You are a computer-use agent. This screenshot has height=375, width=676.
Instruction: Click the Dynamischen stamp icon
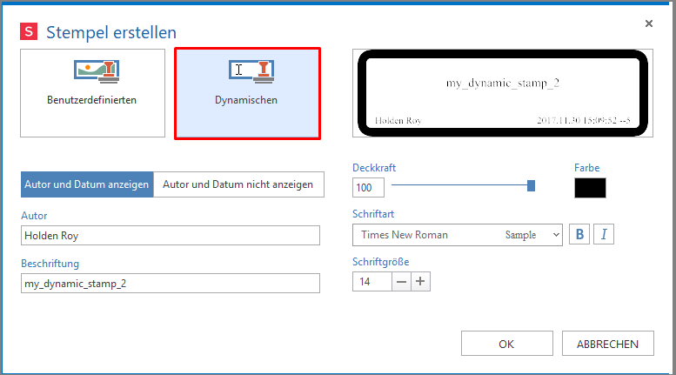click(x=251, y=71)
